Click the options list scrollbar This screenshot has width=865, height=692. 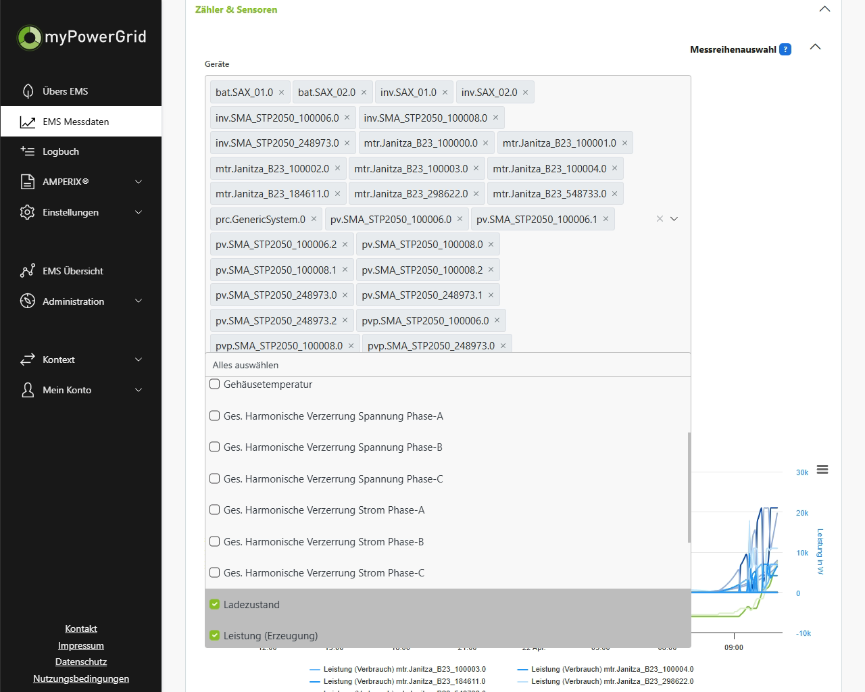click(x=689, y=487)
